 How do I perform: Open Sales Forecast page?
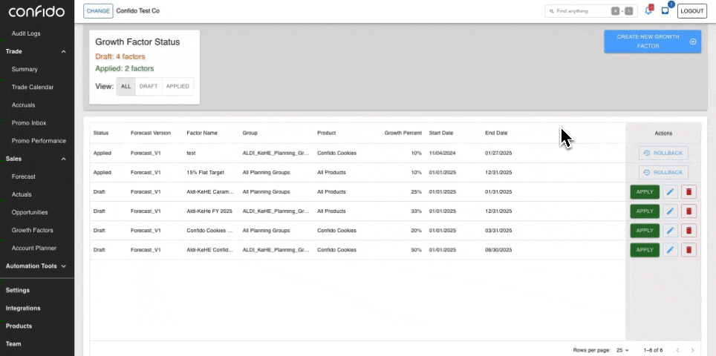tap(23, 177)
